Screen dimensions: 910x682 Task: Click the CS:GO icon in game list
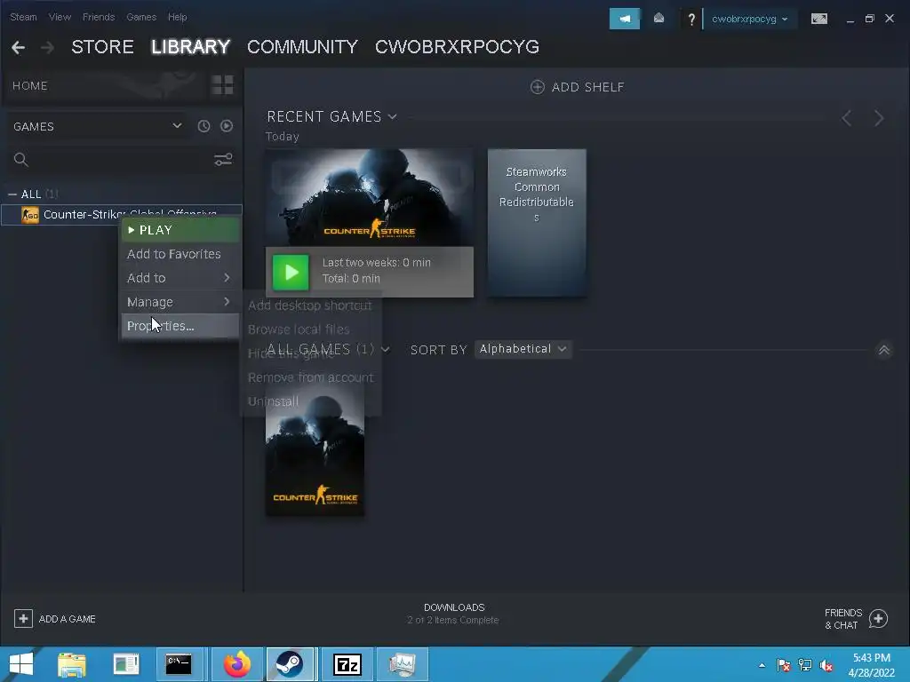(30, 215)
